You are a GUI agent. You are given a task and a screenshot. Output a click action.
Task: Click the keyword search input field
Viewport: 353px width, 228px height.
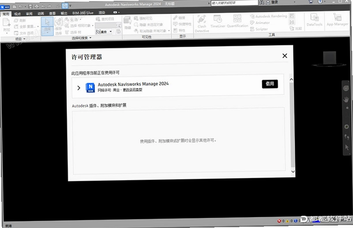click(234, 3)
